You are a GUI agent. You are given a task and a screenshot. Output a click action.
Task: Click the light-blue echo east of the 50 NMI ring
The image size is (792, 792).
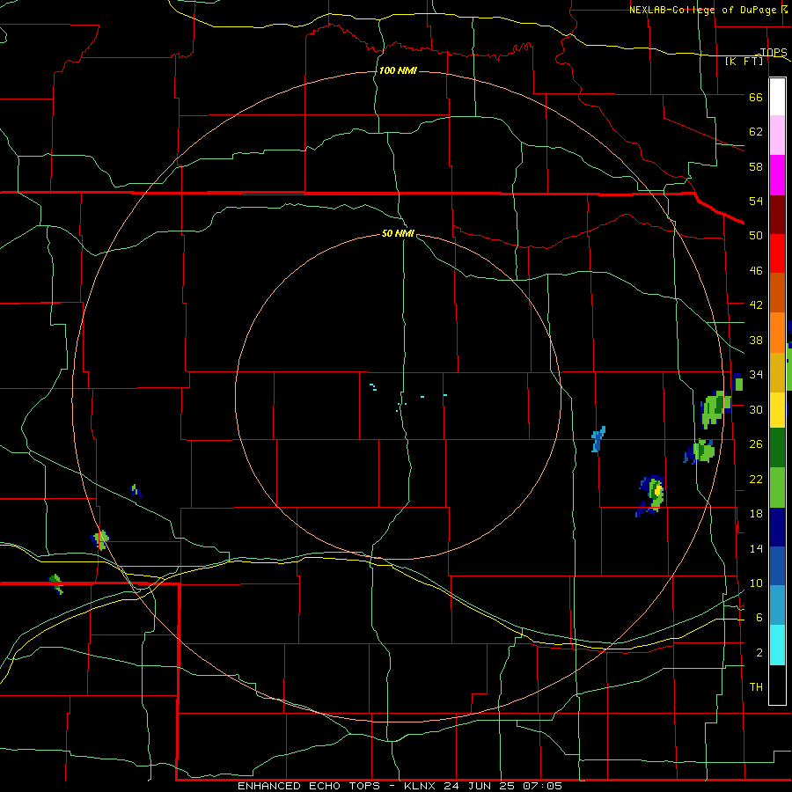(598, 439)
